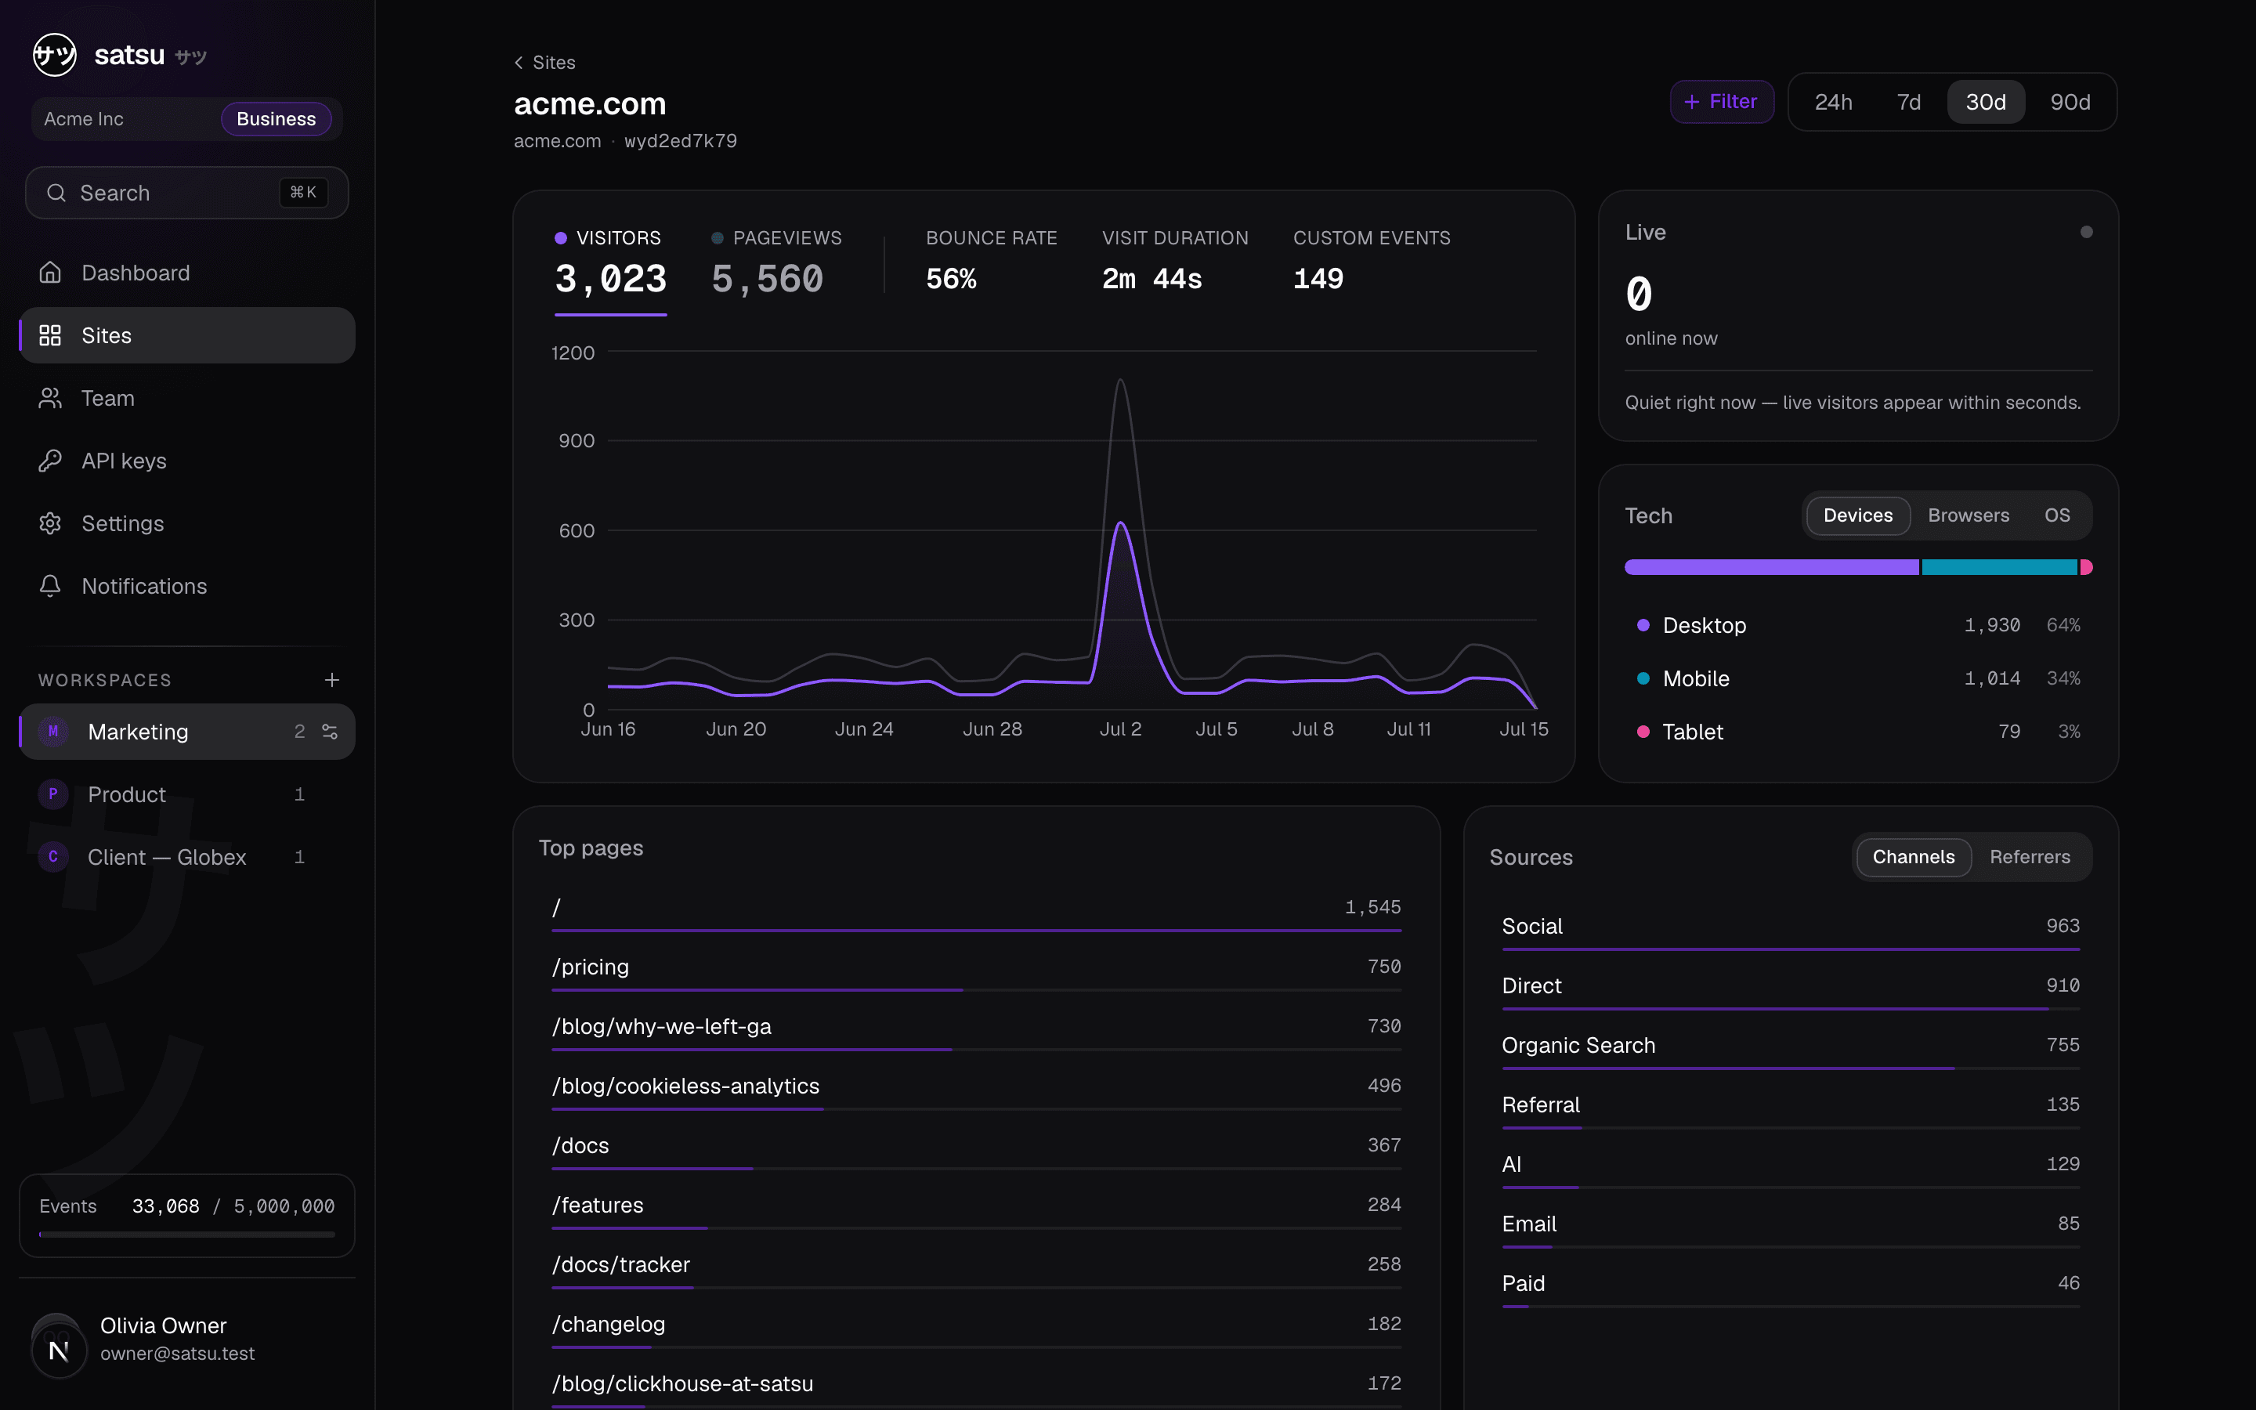Viewport: 2256px width, 1410px height.
Task: Click the teal Mobile segment of device bar
Action: pyautogui.click(x=1999, y=567)
